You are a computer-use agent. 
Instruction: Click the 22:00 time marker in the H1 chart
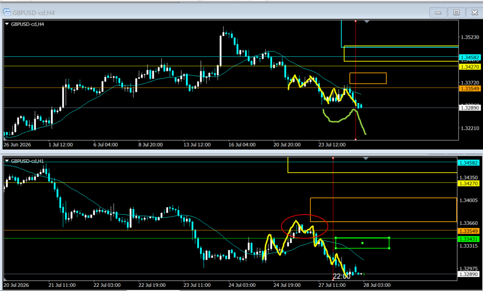coord(341,276)
